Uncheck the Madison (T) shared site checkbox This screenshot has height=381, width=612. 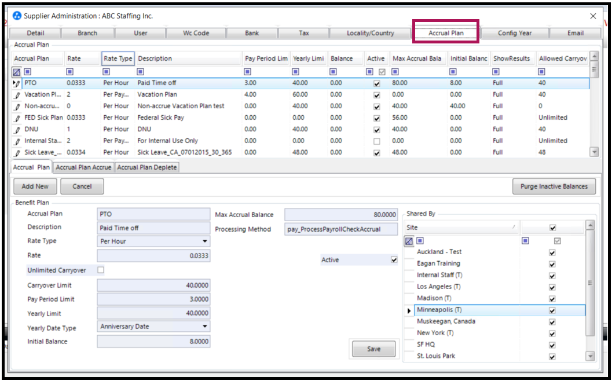tap(552, 298)
